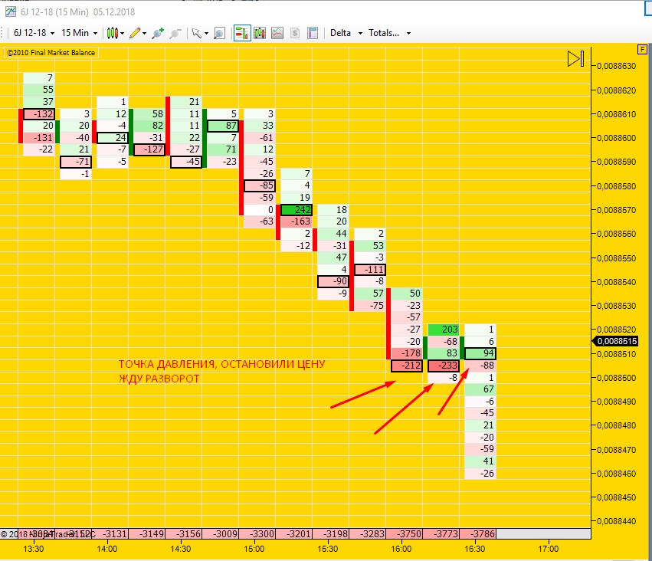The width and height of the screenshot is (652, 561).
Task: Click the outlined delta cell -90
Action: (333, 281)
